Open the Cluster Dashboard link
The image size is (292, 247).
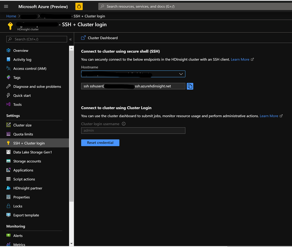[x=103, y=38]
